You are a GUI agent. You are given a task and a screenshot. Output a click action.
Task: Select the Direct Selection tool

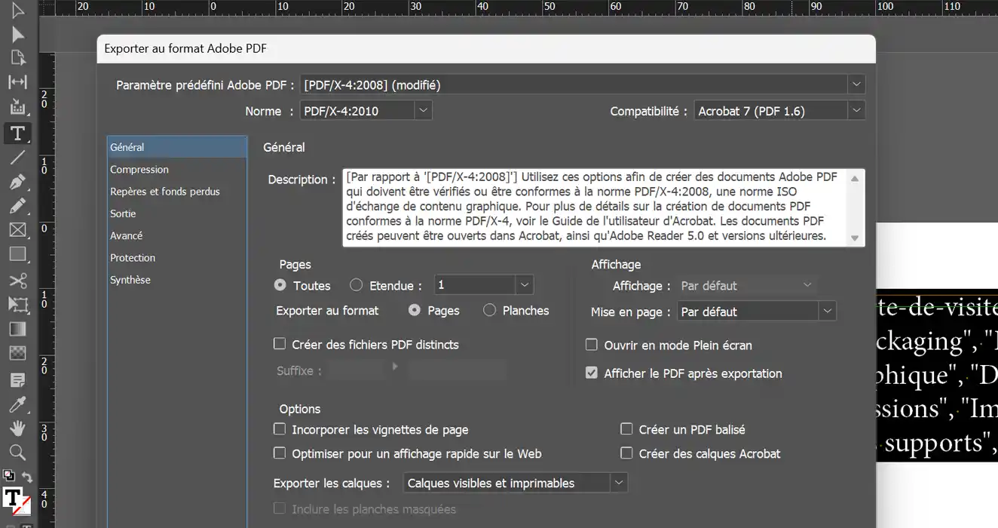17,34
